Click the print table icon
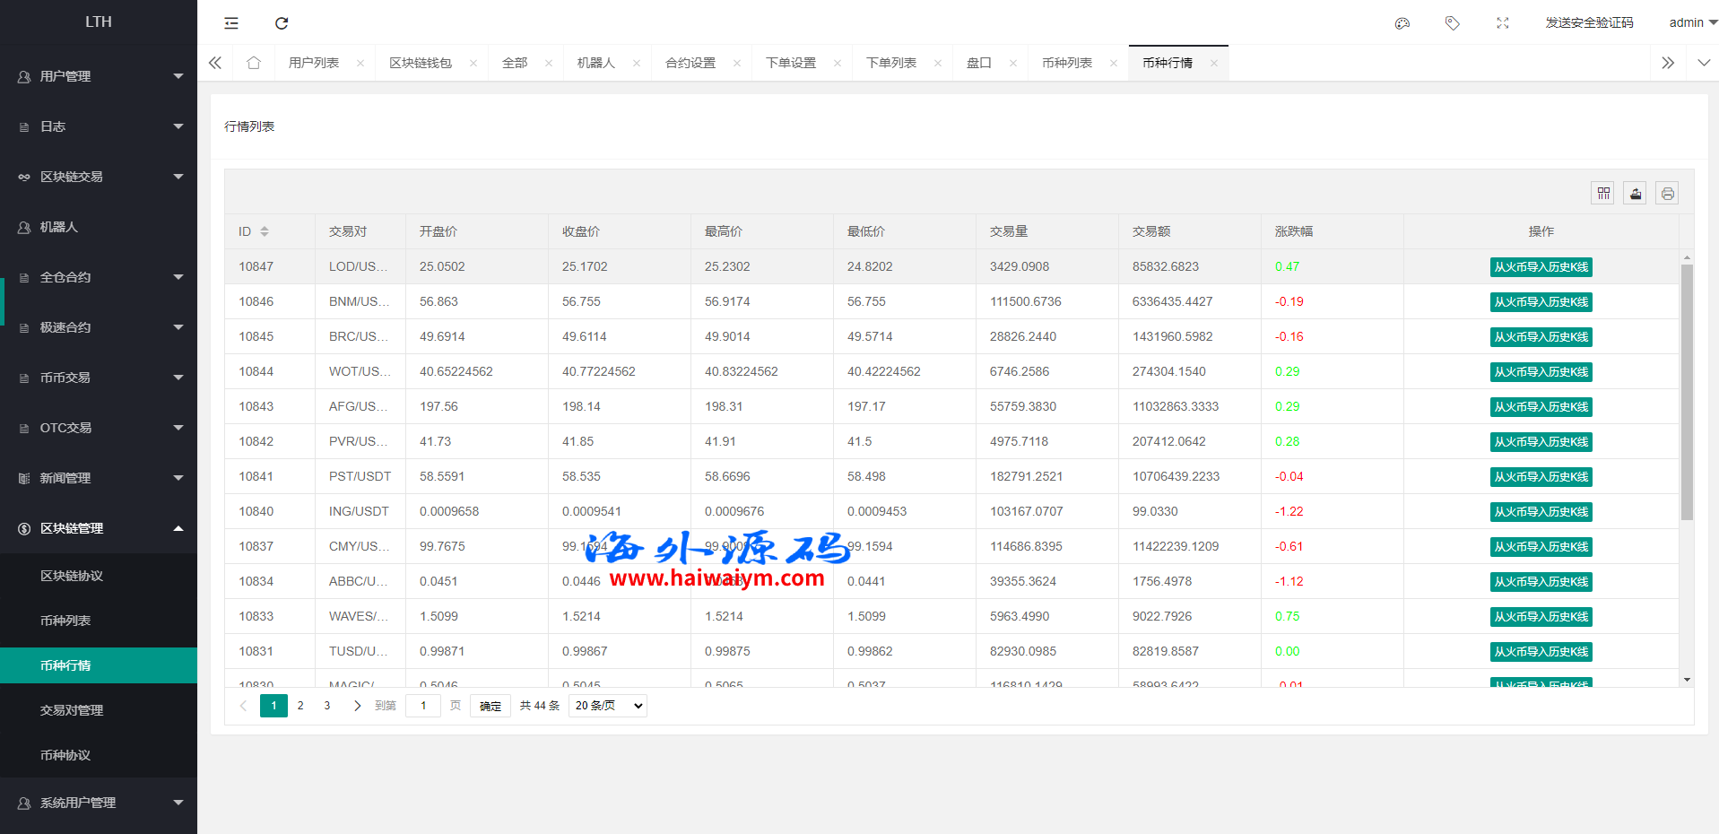 [x=1667, y=193]
